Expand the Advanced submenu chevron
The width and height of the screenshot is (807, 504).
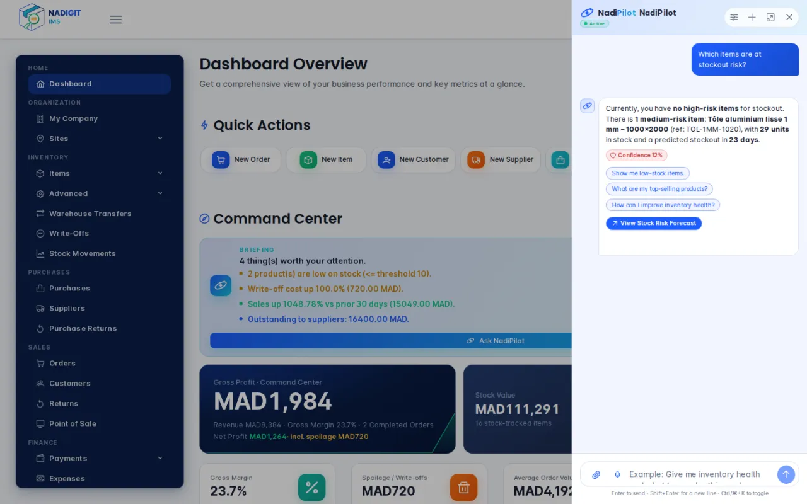[x=160, y=193]
